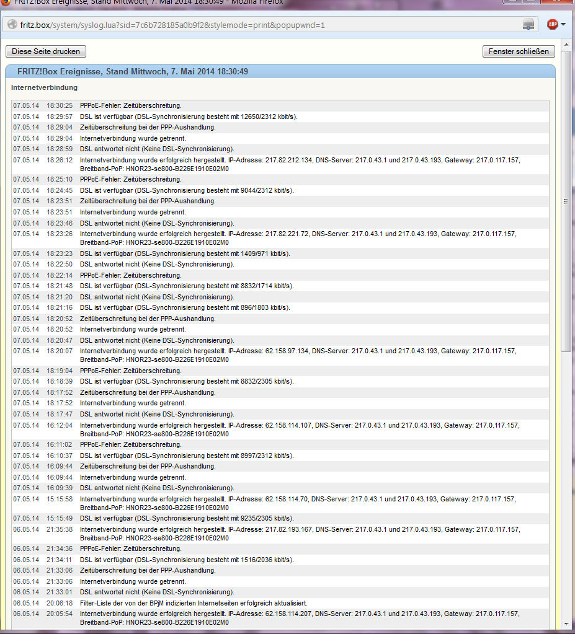Select the entry with IP-Adresse 62.158.114.70
Screen dimensions: 575x634
(280, 503)
